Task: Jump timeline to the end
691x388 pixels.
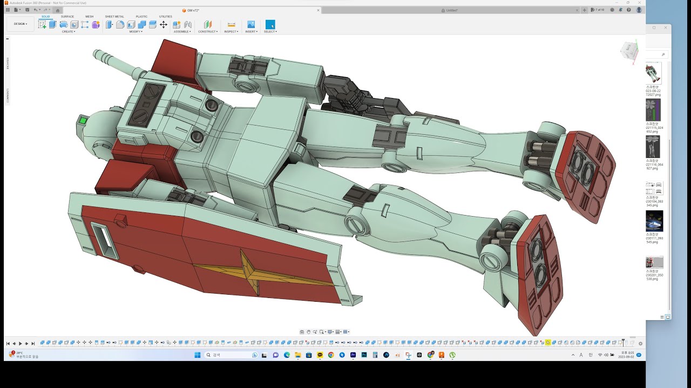Action: [x=33, y=343]
